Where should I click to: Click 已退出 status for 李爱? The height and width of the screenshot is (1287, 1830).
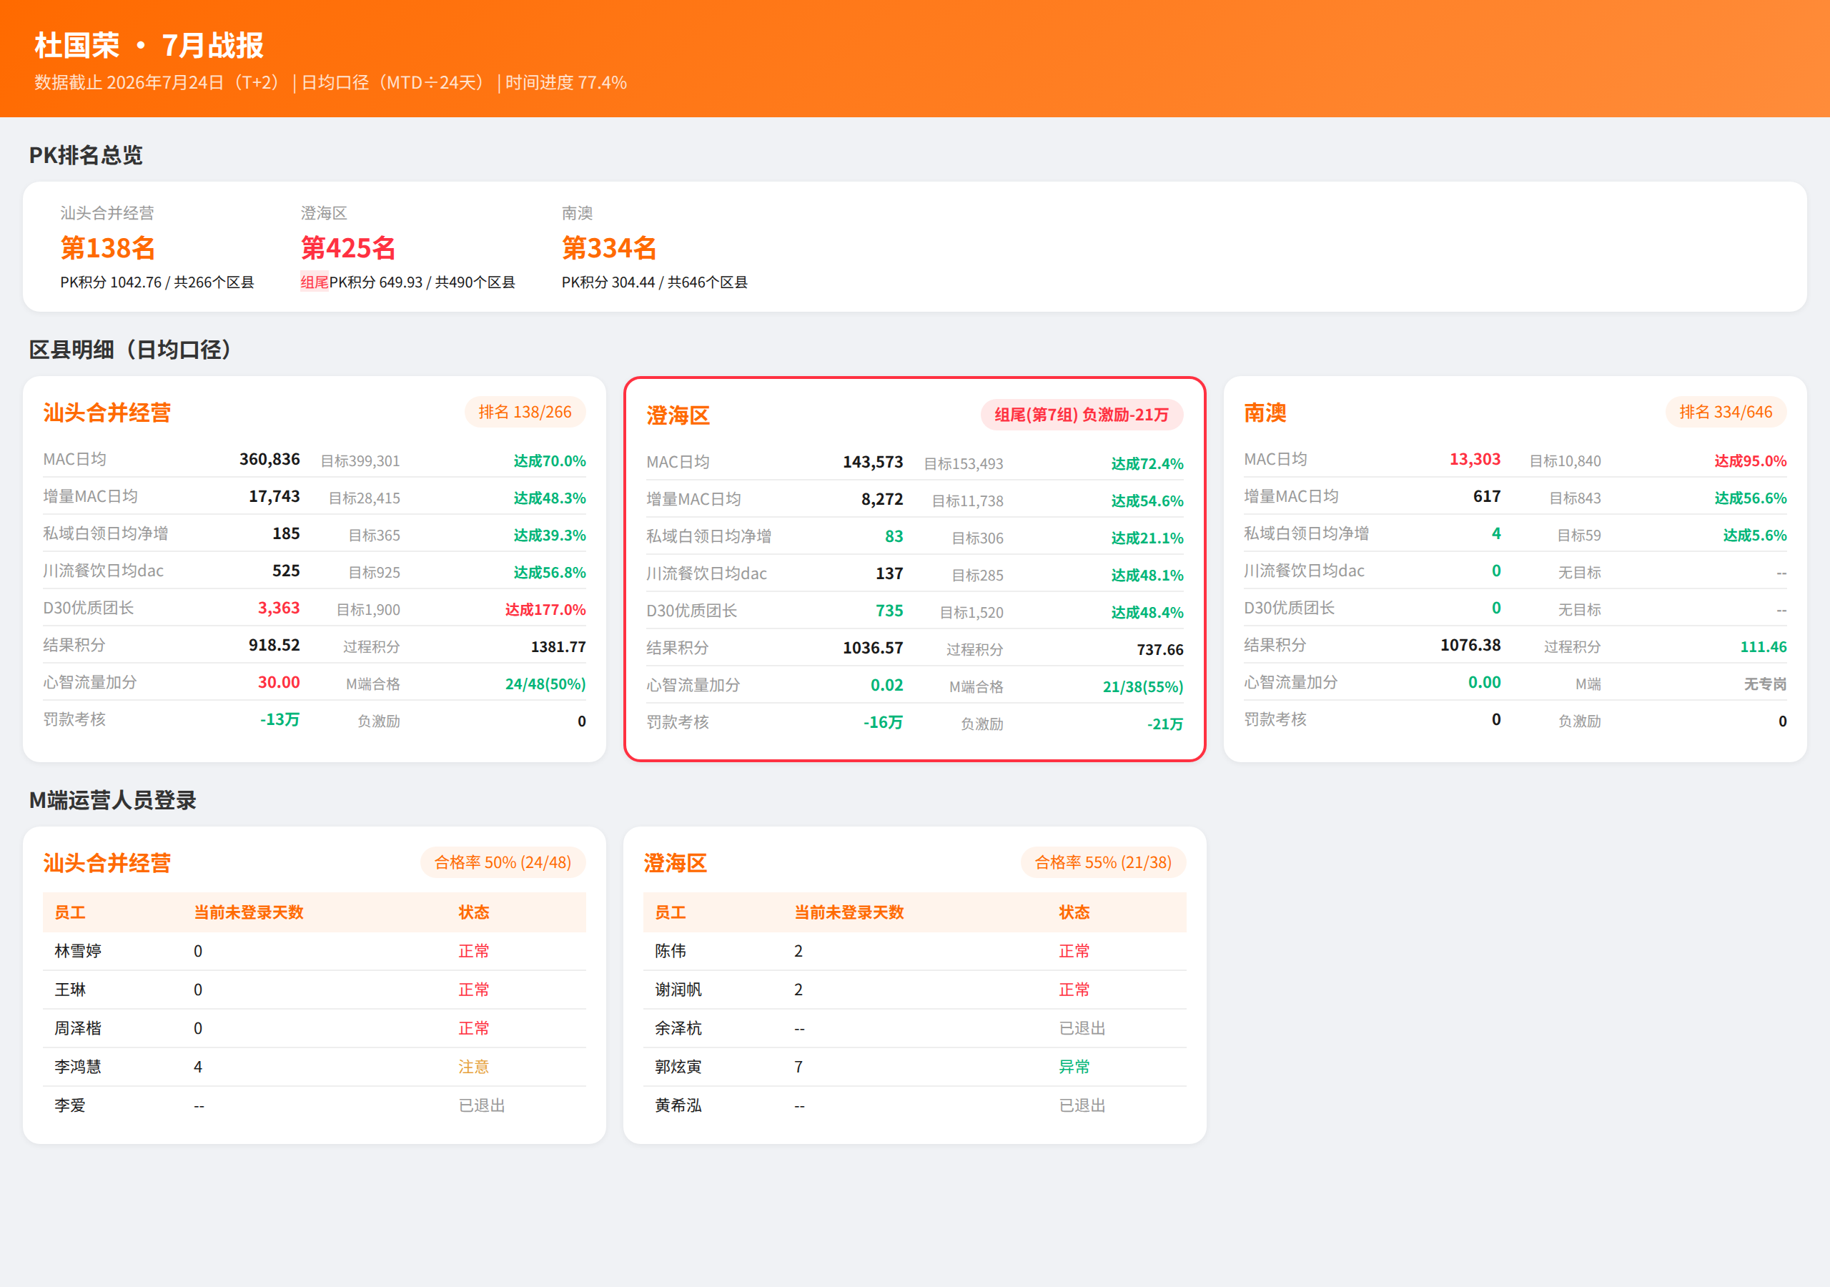click(x=481, y=1105)
